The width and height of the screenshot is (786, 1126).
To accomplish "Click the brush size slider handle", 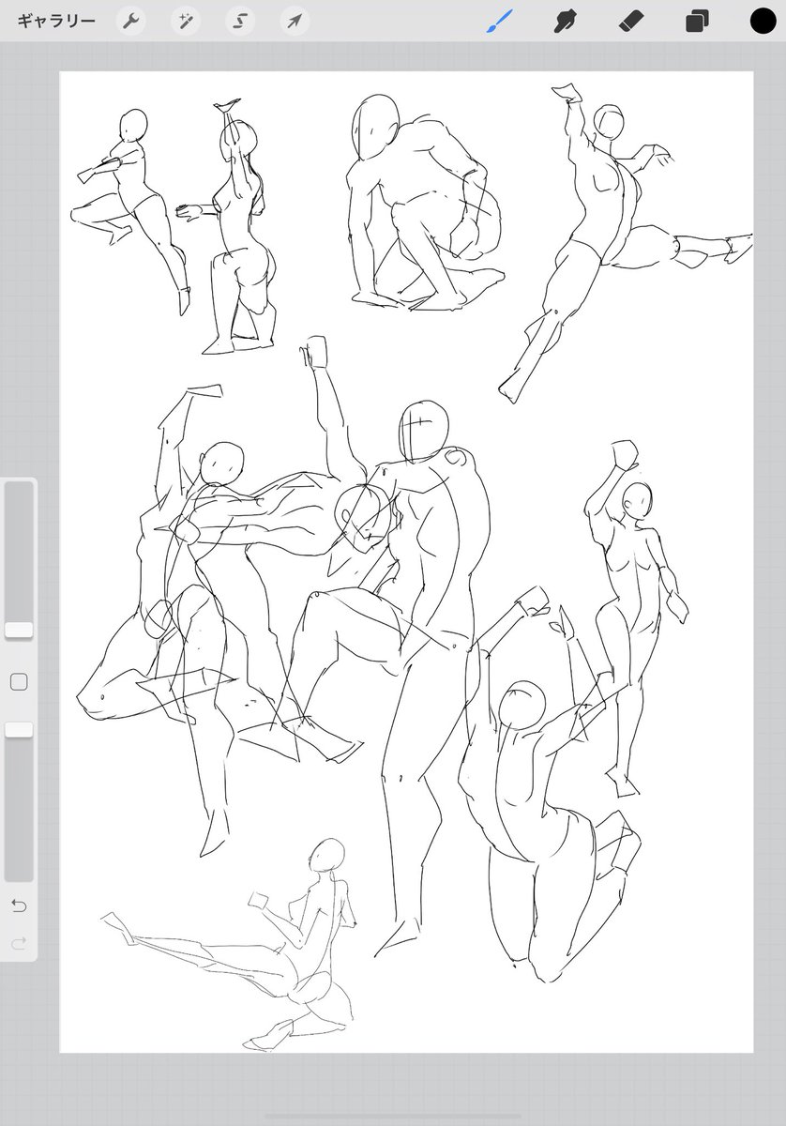I will tap(19, 630).
